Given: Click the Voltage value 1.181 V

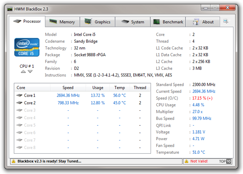Looking at the screenshot, I should (x=199, y=132).
